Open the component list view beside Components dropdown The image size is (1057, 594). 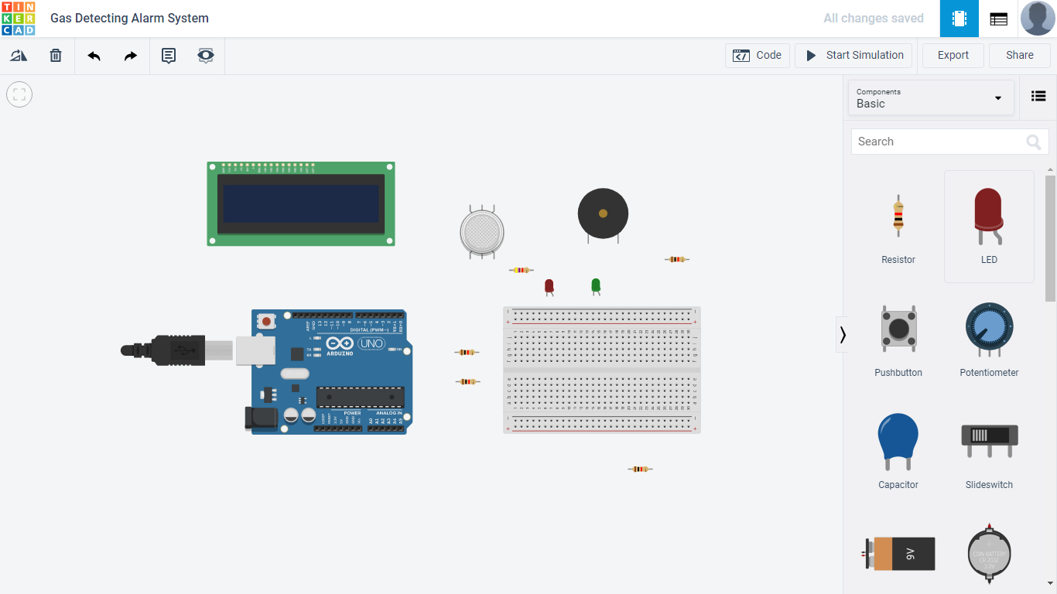pyautogui.click(x=1038, y=96)
